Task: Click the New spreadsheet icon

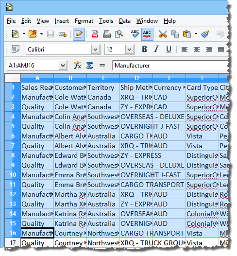Action: tap(15, 34)
